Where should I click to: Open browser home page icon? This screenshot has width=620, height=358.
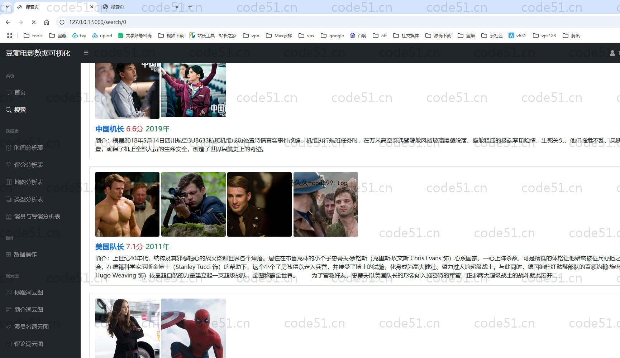click(47, 22)
